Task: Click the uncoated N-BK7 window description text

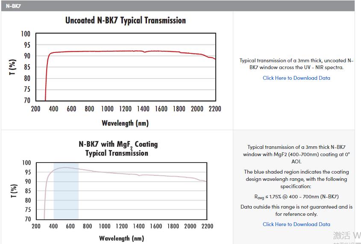Action: pos(296,64)
